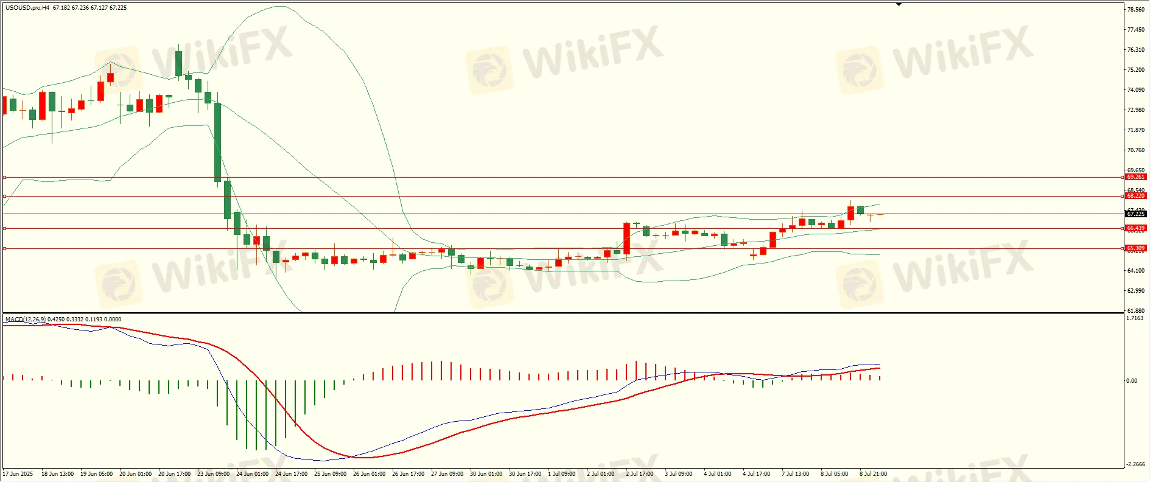Click the 23 Jun 09:00 time label
The width and height of the screenshot is (1150, 482).
tap(213, 474)
